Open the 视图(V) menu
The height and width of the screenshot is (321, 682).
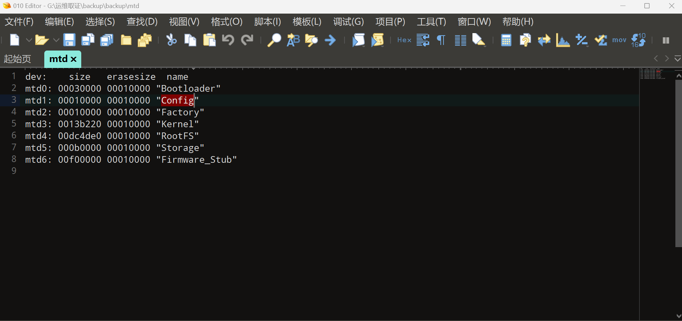184,22
